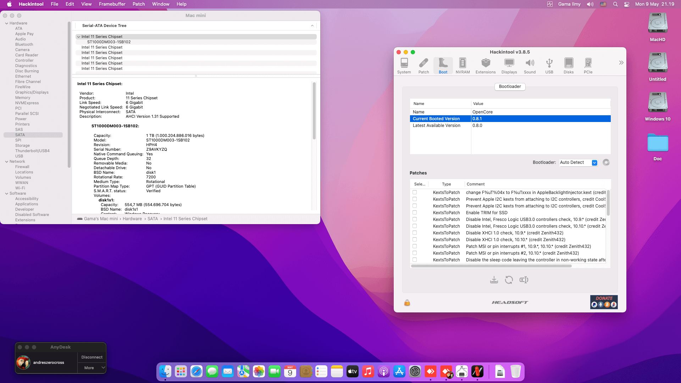Click Disconnect in AnyDesk panel
The image size is (681, 383).
pyautogui.click(x=92, y=357)
